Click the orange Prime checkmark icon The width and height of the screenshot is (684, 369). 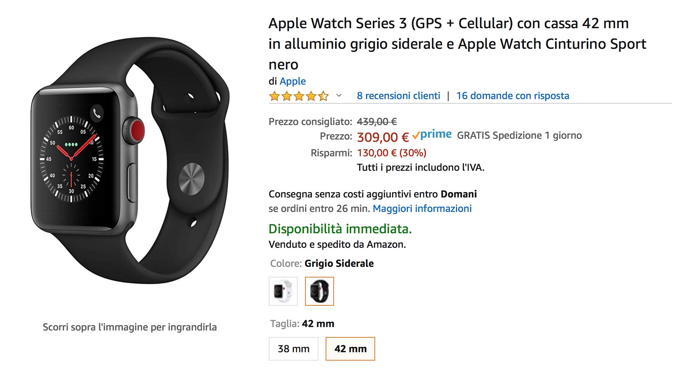click(x=416, y=136)
